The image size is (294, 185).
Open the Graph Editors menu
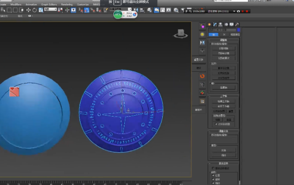tap(49, 5)
